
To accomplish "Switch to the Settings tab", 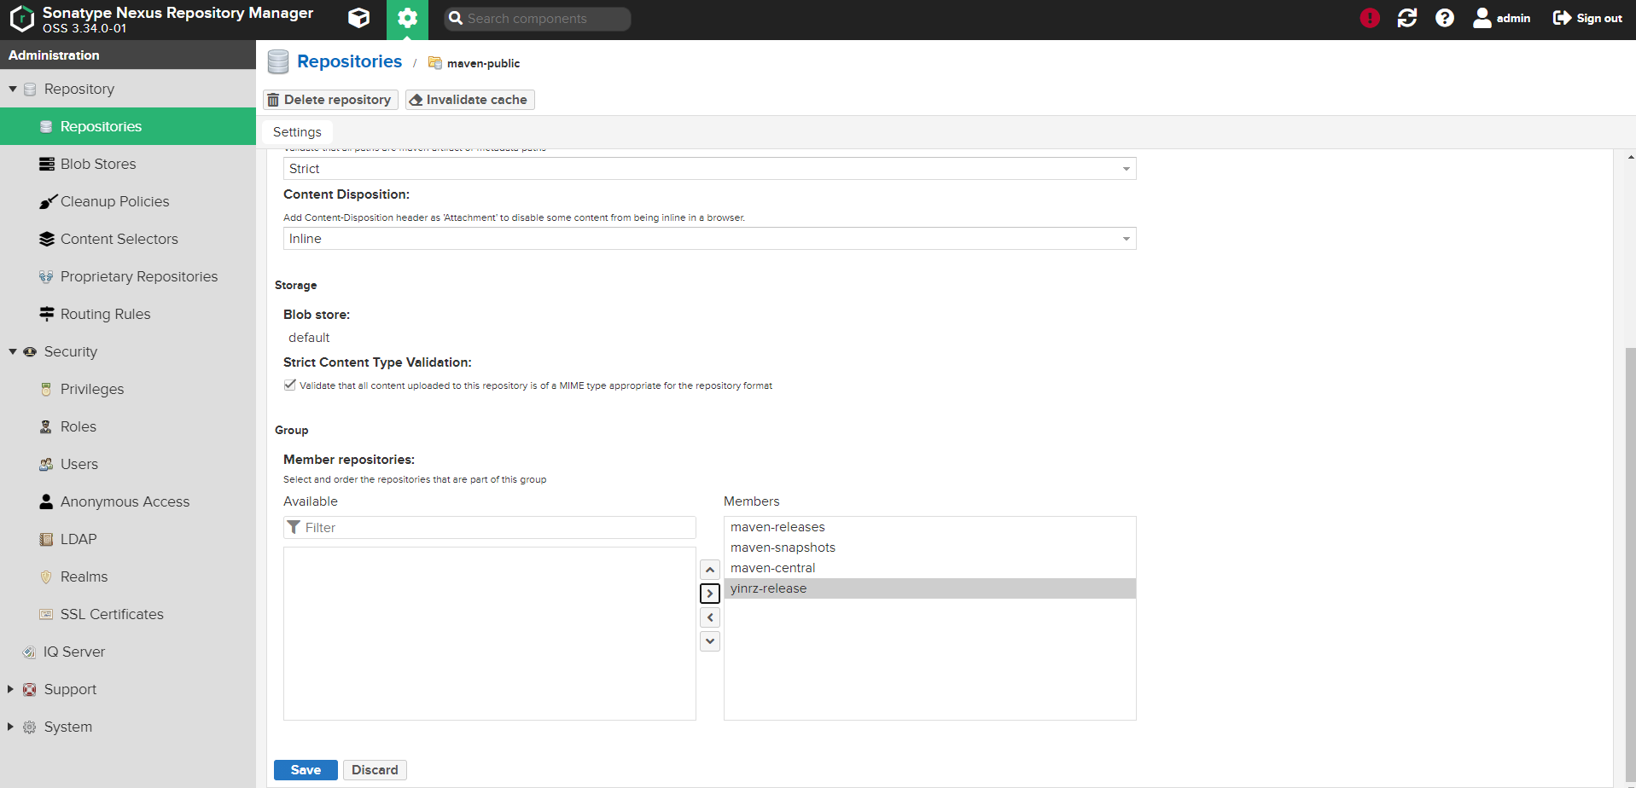I will (x=297, y=132).
